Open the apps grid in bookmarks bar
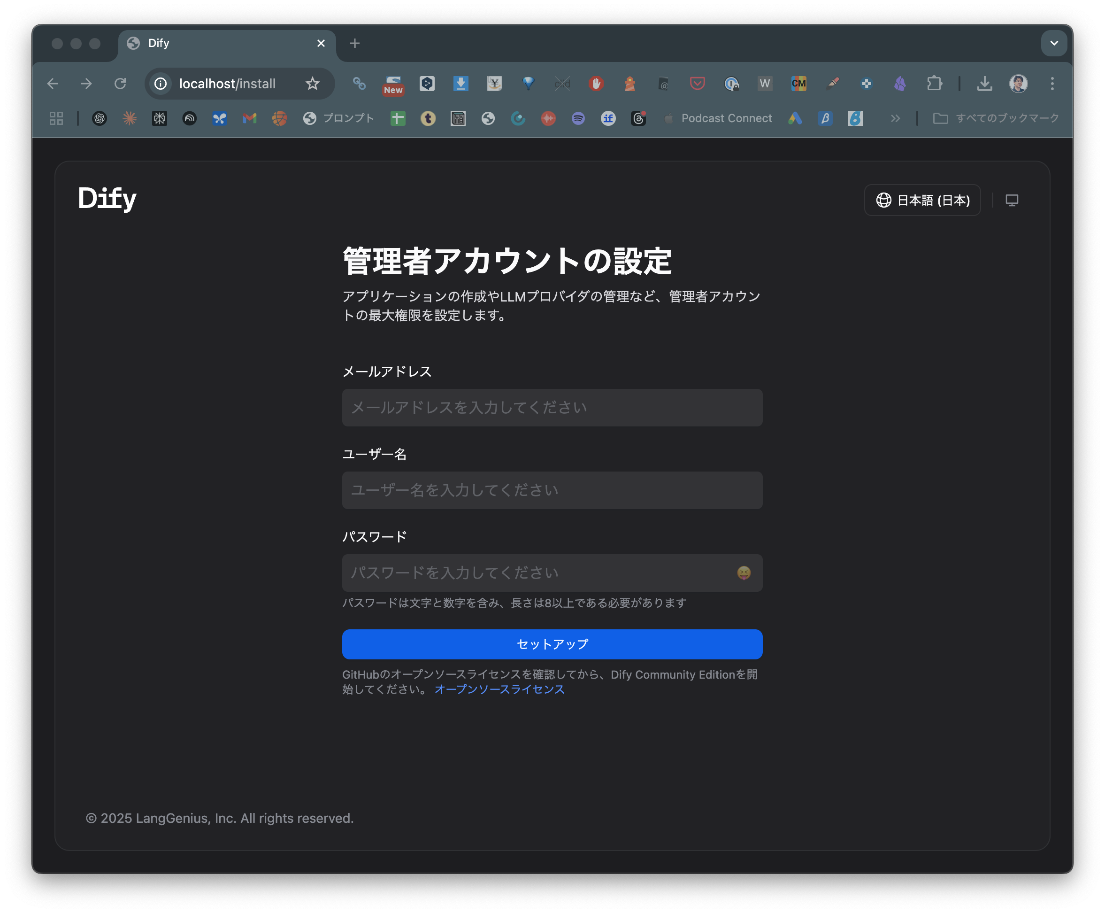This screenshot has width=1105, height=913. pyautogui.click(x=56, y=118)
